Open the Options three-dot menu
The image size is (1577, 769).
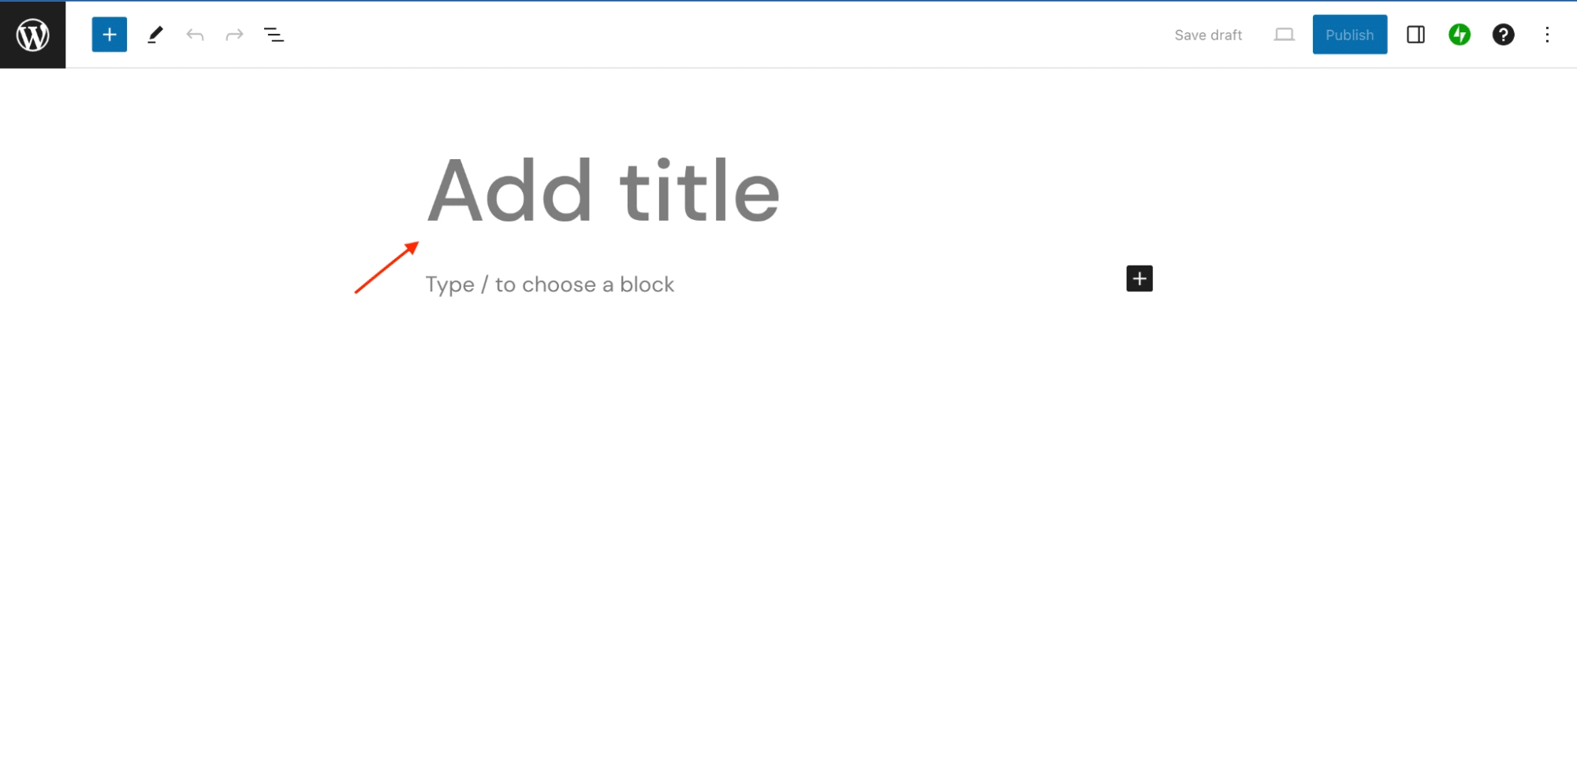click(1547, 34)
